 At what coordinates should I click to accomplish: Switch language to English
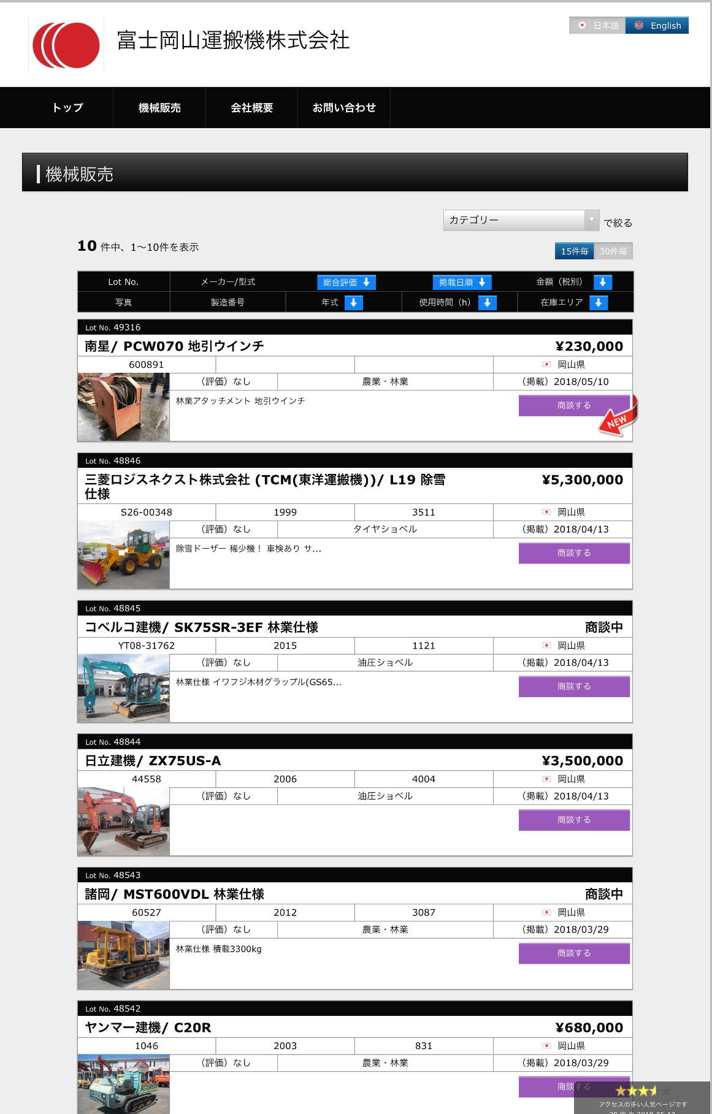(x=657, y=25)
